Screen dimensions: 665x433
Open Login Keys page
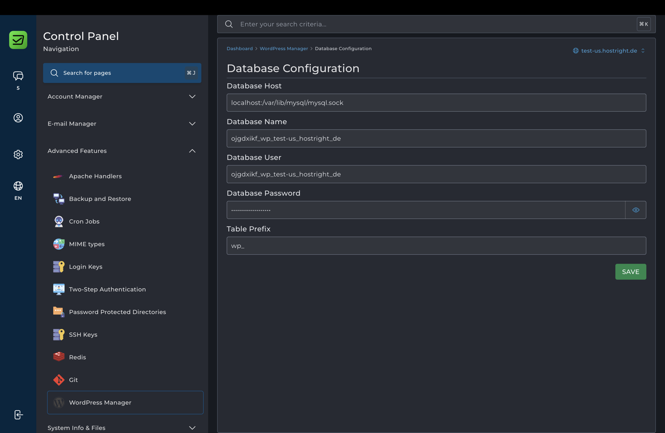tap(85, 267)
